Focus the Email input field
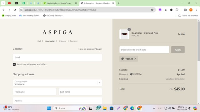 click(57, 57)
